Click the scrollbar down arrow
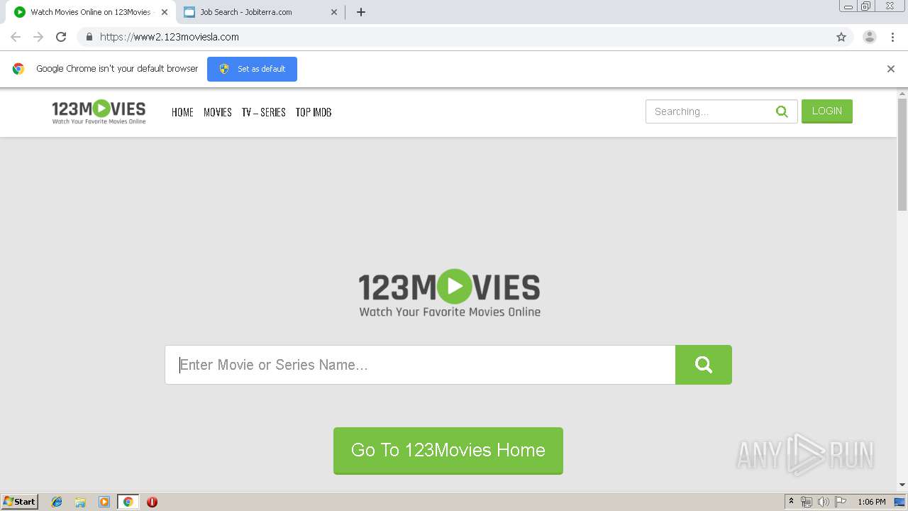The image size is (908, 511). [x=902, y=485]
